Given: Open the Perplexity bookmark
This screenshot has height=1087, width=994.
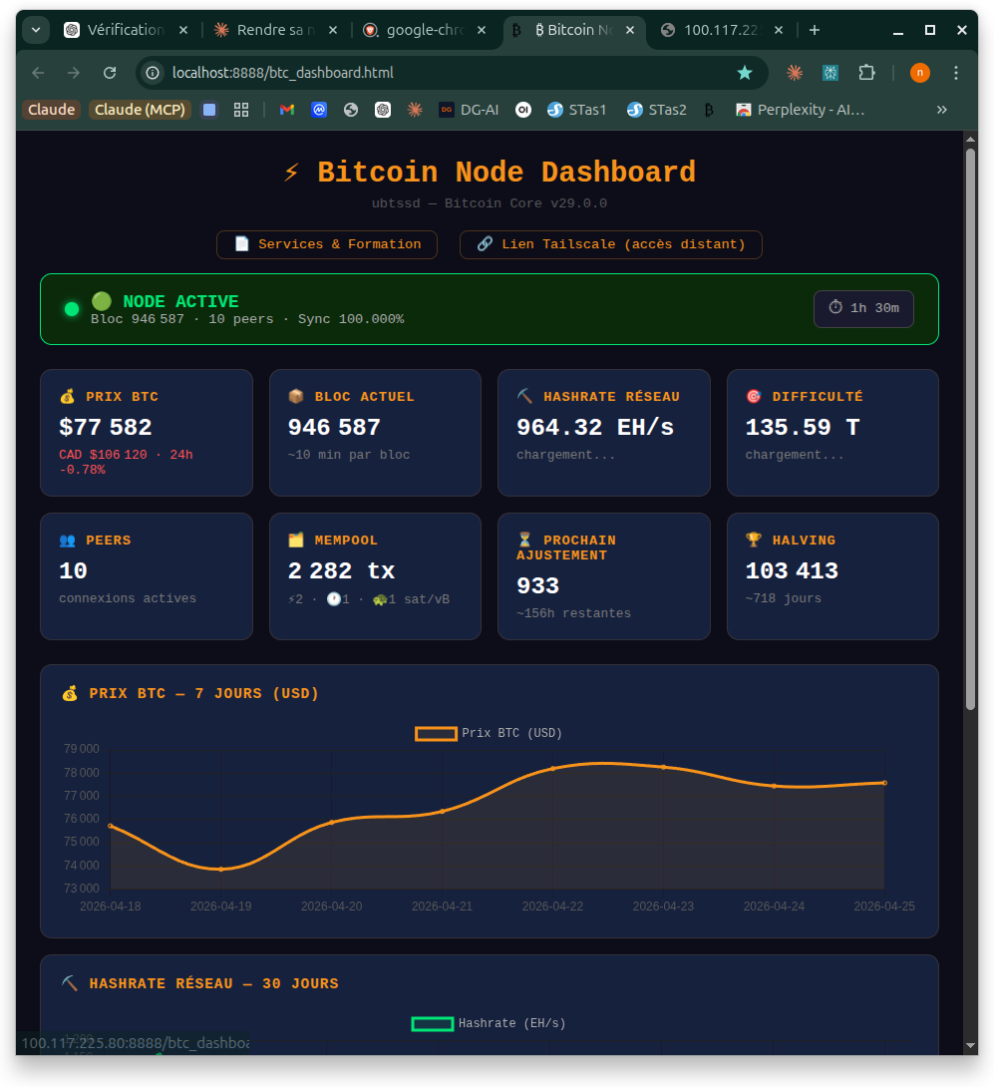Looking at the screenshot, I should pos(799,110).
